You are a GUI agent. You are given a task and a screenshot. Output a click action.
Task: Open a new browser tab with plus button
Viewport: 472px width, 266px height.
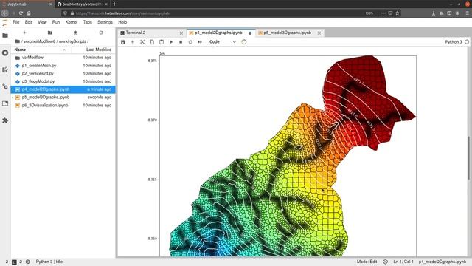(x=114, y=4)
